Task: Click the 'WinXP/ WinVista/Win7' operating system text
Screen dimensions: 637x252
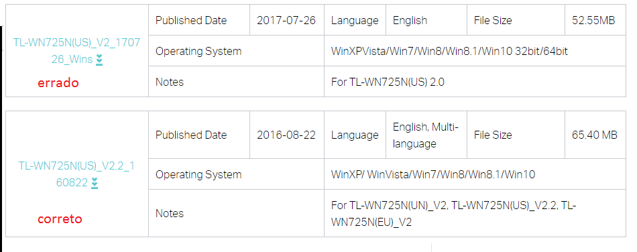Action: click(433, 174)
